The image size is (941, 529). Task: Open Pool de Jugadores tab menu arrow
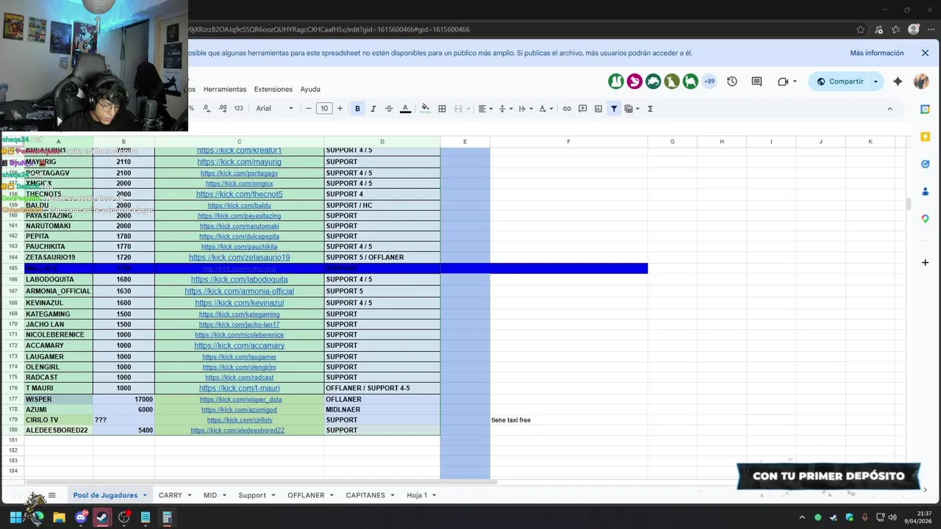145,495
